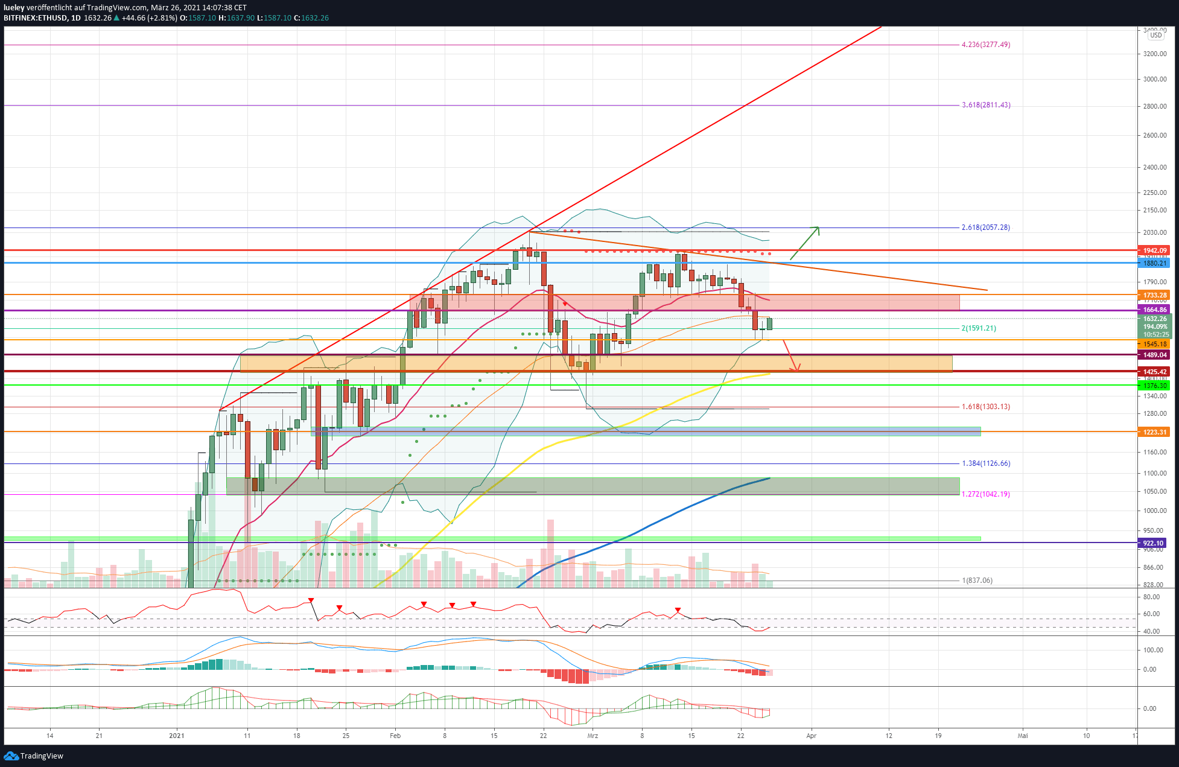
Task: Click the 2400.00 price axis value
Action: tap(1155, 168)
